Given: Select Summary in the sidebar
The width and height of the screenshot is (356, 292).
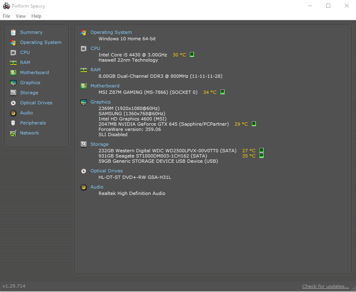Looking at the screenshot, I should tap(31, 32).
